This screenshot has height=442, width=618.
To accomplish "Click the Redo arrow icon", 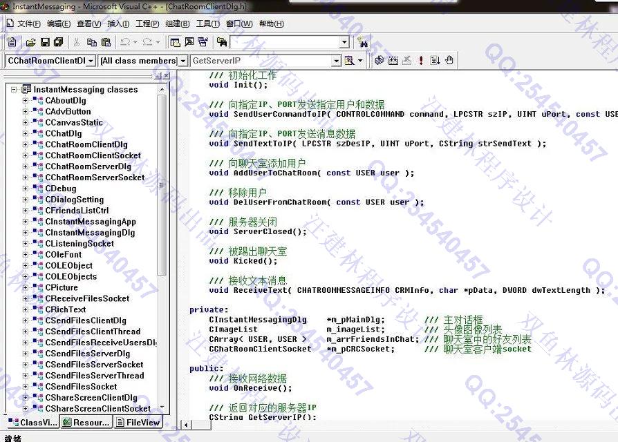I will [x=147, y=41].
